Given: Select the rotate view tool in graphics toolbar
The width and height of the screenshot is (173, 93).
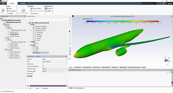Looking at the screenshot, I should [x=70, y=18].
